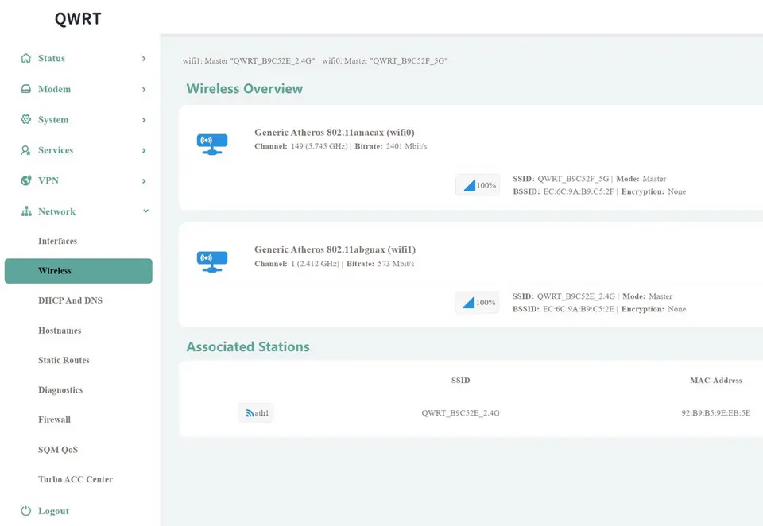Click the Network topology icon
The image size is (763, 526).
[26, 211]
